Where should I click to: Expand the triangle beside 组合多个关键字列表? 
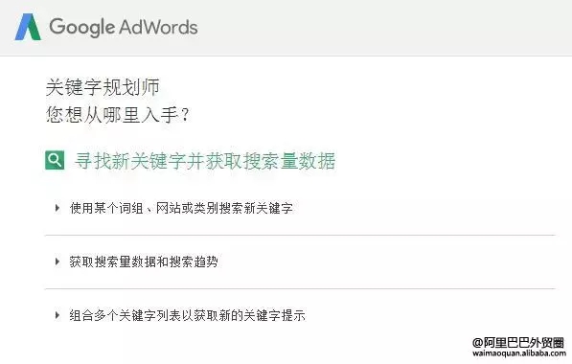(x=57, y=315)
